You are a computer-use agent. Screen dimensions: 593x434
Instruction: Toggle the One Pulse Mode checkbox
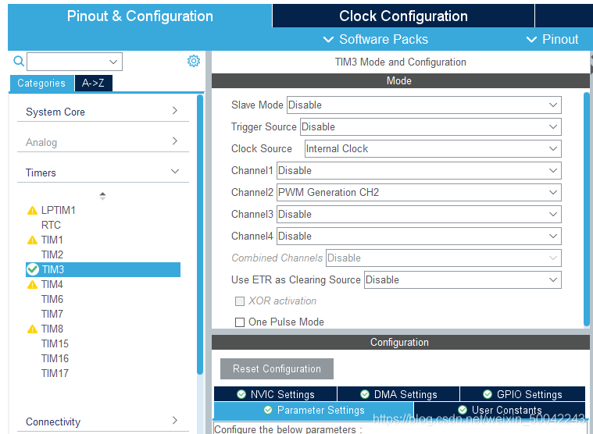[x=240, y=322]
